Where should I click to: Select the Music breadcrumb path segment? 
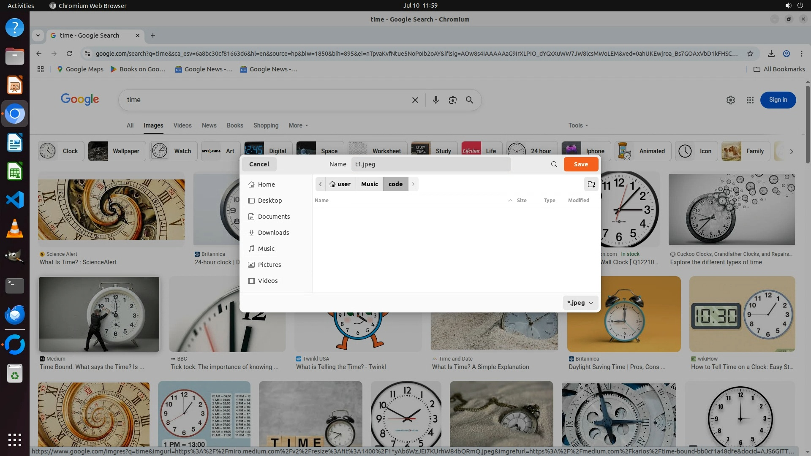coord(369,184)
